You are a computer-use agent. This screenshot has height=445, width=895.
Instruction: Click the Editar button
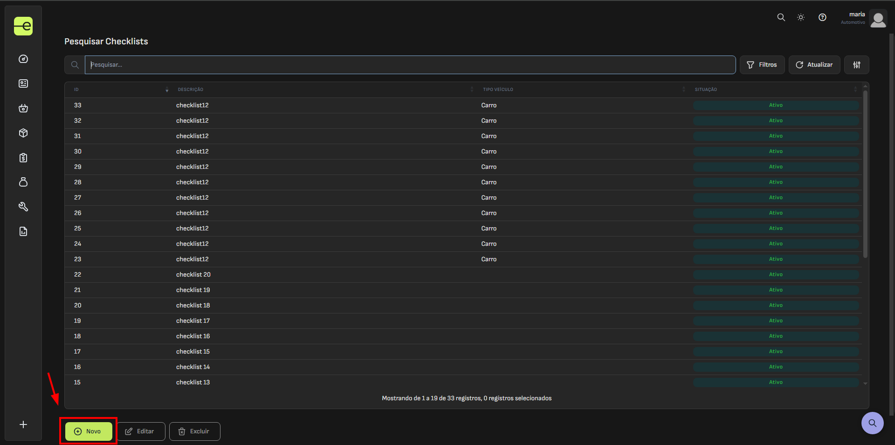coord(141,431)
